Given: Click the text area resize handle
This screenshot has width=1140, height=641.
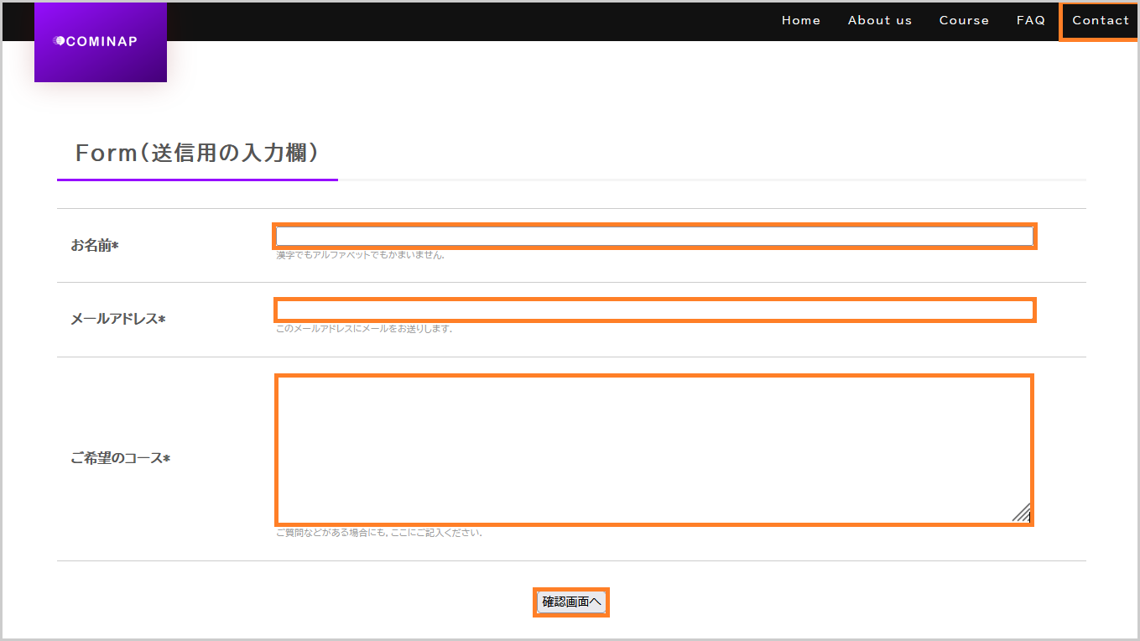Looking at the screenshot, I should pyautogui.click(x=1022, y=513).
